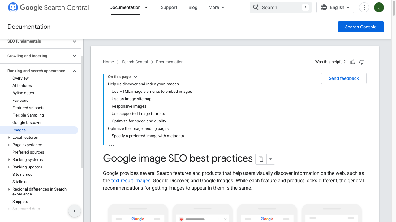
Task: Open the Documentation breadcrumb link
Action: [x=170, y=62]
